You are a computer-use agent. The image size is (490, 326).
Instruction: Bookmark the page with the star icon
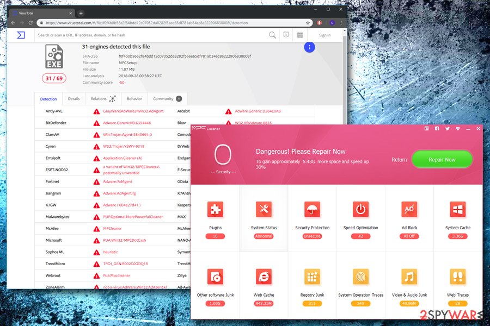(x=308, y=23)
